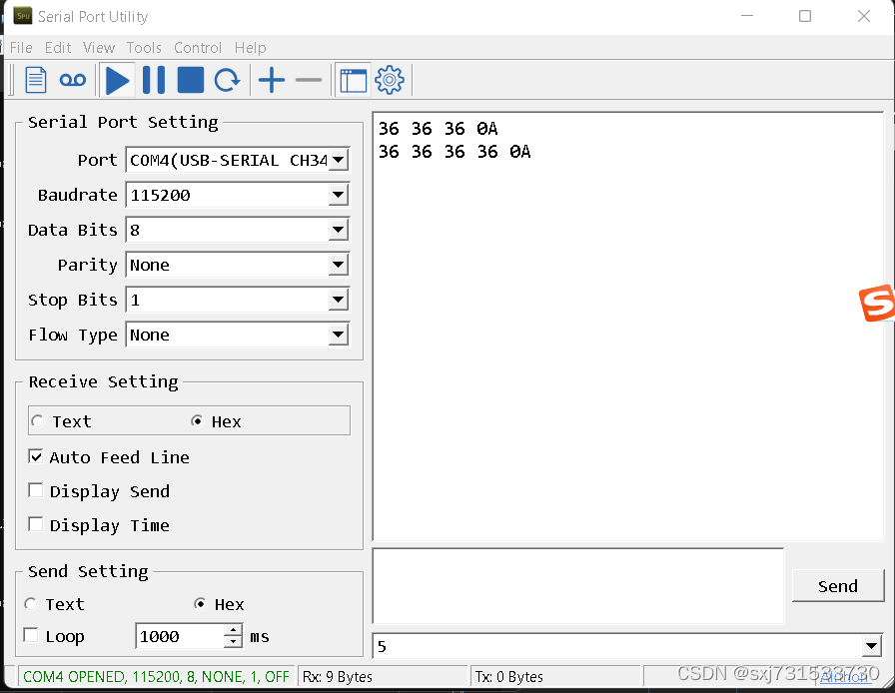This screenshot has height=693, width=895.
Task: Increase loop interval with up spinner
Action: (x=233, y=630)
